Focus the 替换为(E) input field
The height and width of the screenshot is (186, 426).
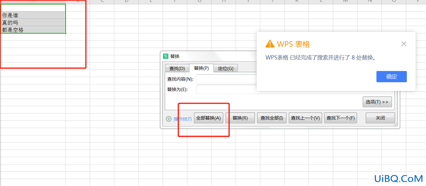[x=294, y=90]
